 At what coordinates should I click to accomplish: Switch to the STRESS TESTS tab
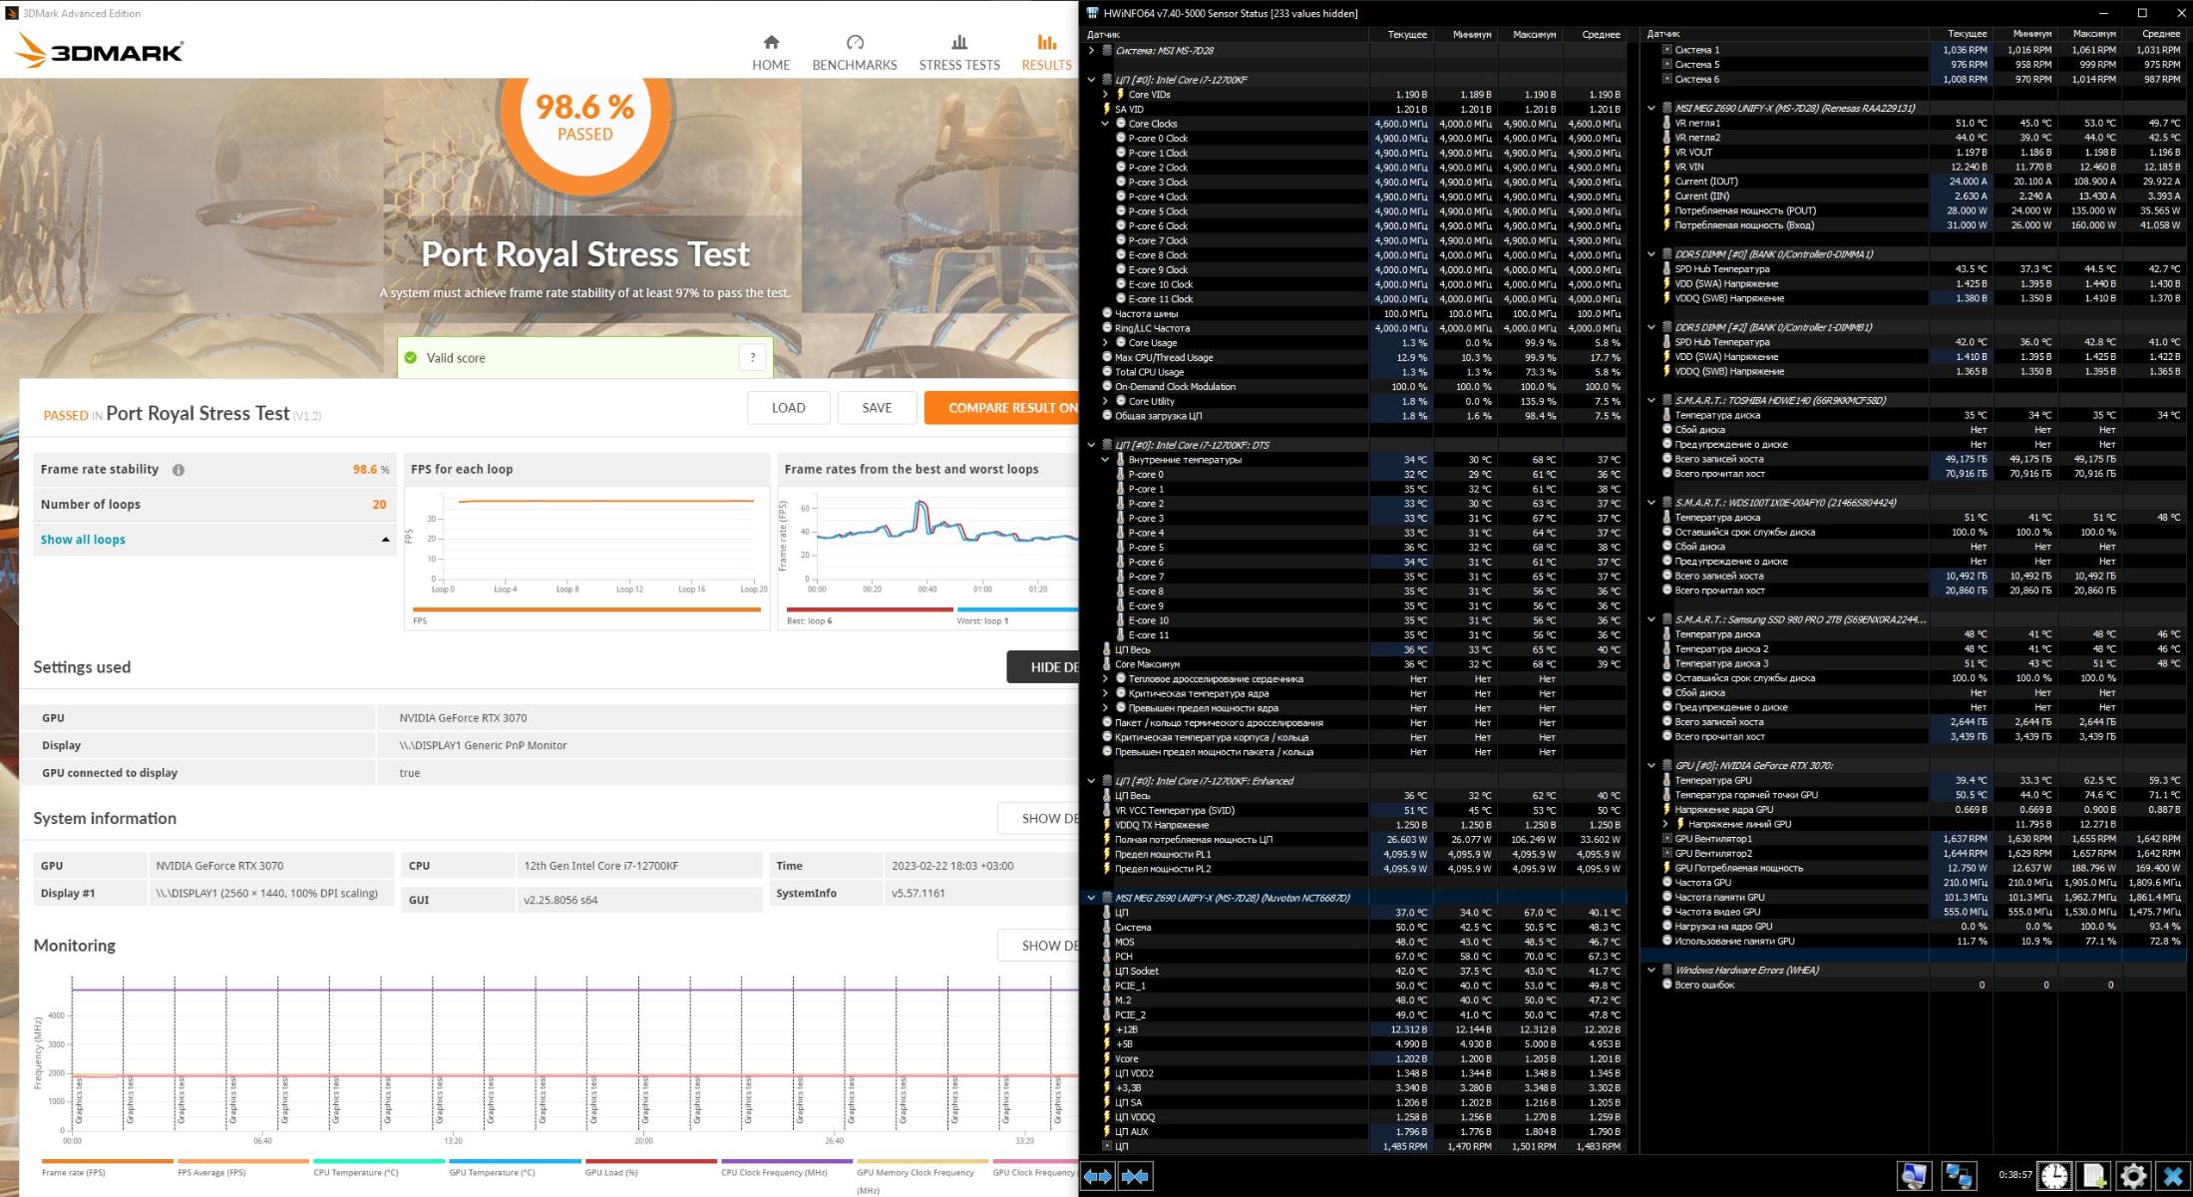(x=958, y=52)
